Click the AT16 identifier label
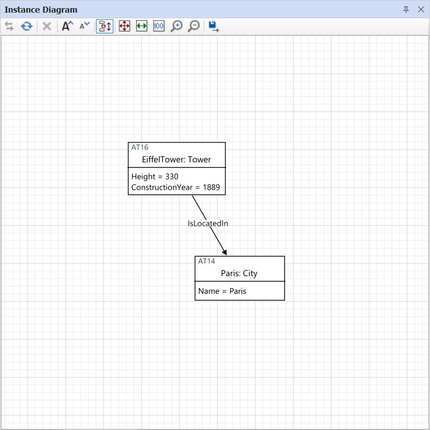This screenshot has height=430, width=430. tap(140, 148)
